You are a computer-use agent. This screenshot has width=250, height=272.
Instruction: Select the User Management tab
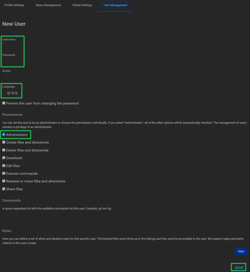pos(115,5)
